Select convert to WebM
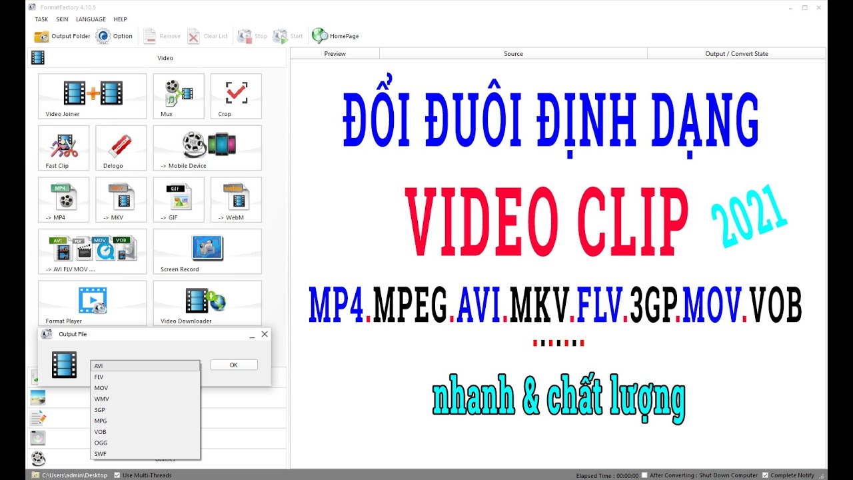Viewport: 853px width, 480px height. pos(236,199)
